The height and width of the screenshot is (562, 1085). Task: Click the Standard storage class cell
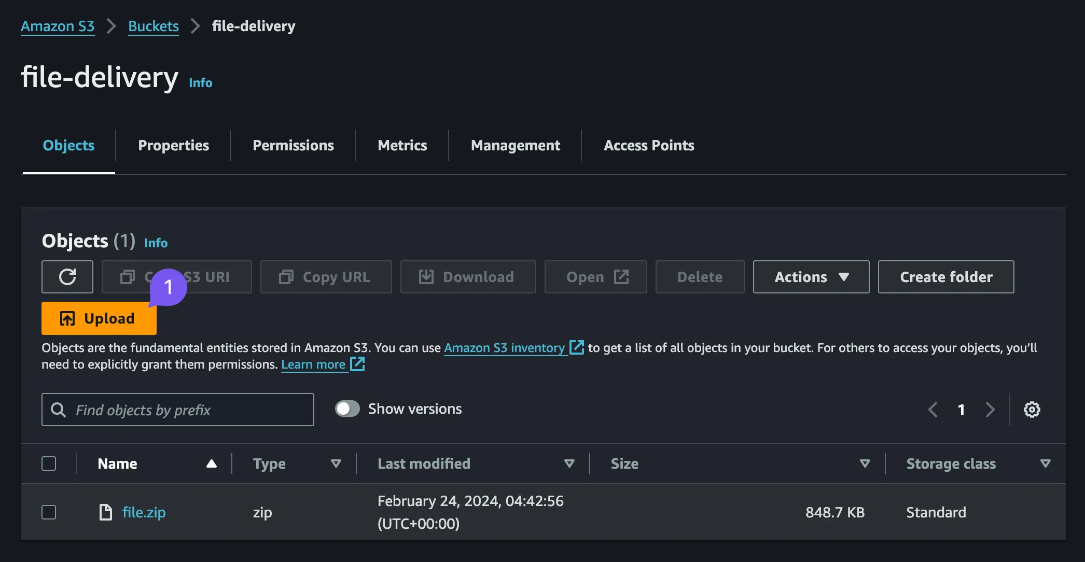coord(936,512)
